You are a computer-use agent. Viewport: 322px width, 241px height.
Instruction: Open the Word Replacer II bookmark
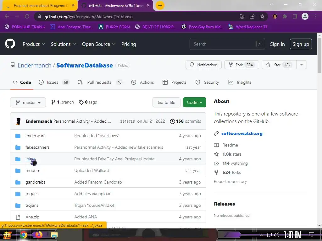tap(248, 27)
